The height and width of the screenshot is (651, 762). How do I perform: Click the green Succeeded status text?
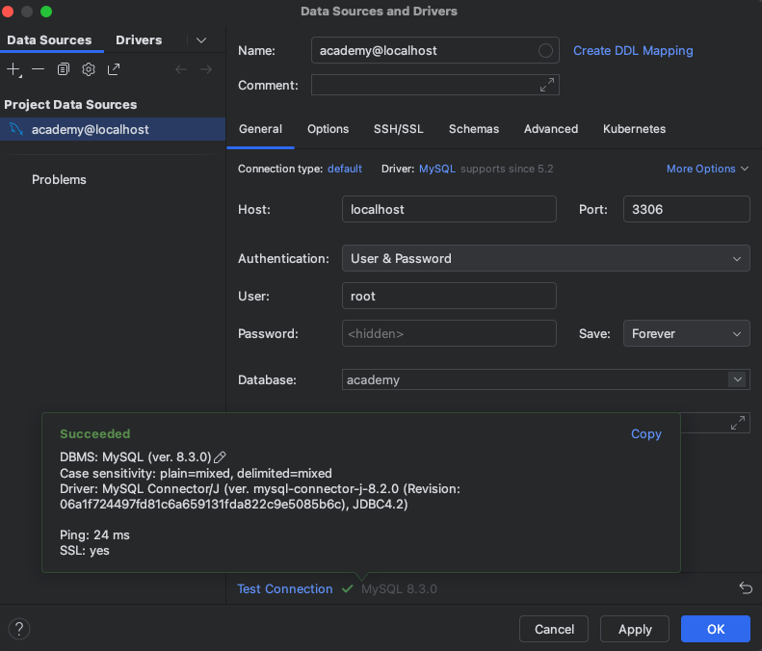[x=94, y=433]
